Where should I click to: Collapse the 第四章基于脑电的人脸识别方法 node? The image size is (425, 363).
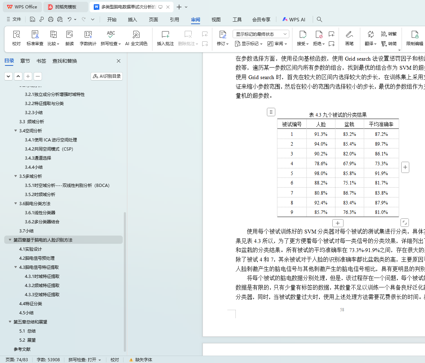(x=10, y=240)
